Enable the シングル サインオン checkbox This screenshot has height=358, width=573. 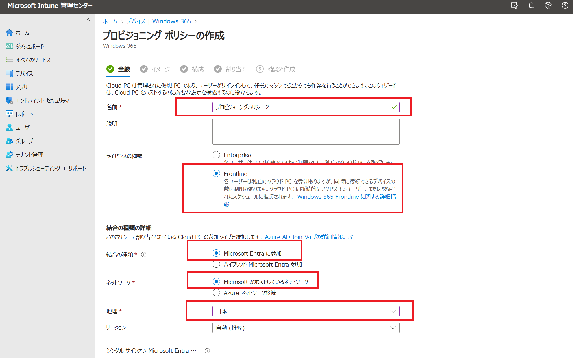(x=216, y=350)
